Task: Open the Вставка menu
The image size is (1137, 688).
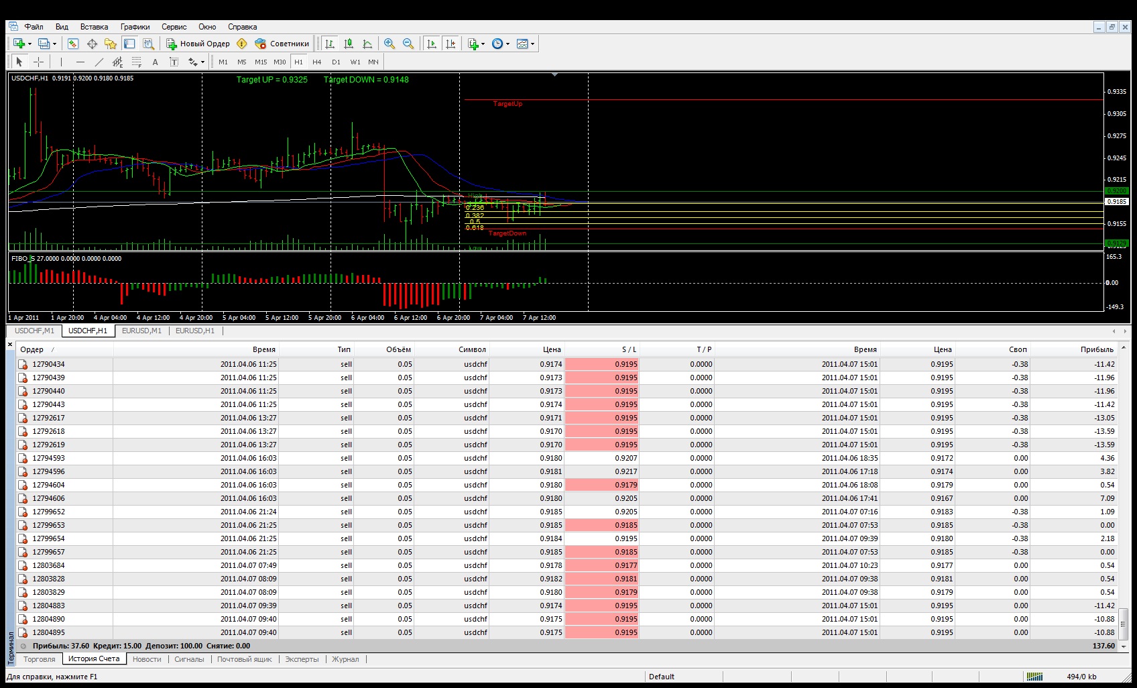Action: pyautogui.click(x=94, y=27)
